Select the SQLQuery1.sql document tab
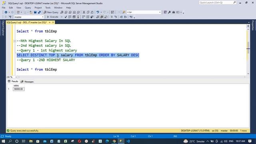This screenshot has height=144, width=256. [x=27, y=22]
